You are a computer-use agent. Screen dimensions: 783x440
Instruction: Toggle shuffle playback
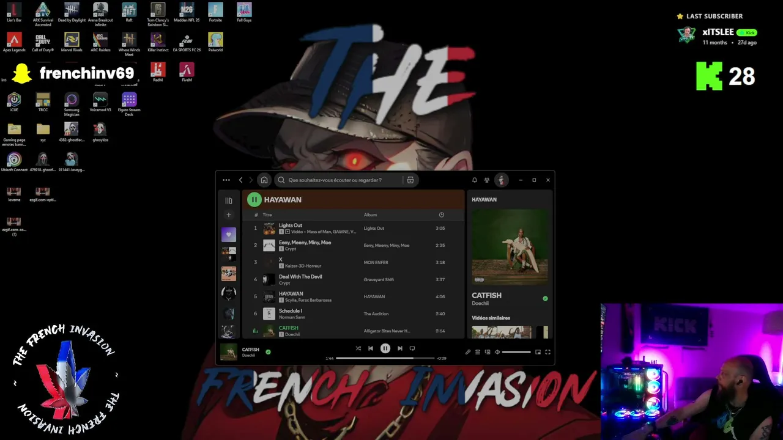[x=358, y=348]
